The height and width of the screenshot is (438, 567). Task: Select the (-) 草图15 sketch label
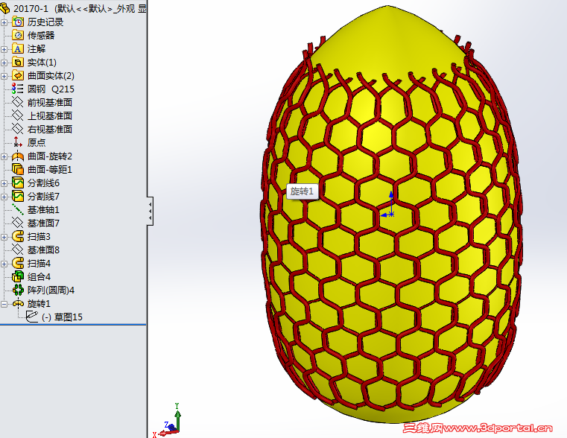click(62, 317)
